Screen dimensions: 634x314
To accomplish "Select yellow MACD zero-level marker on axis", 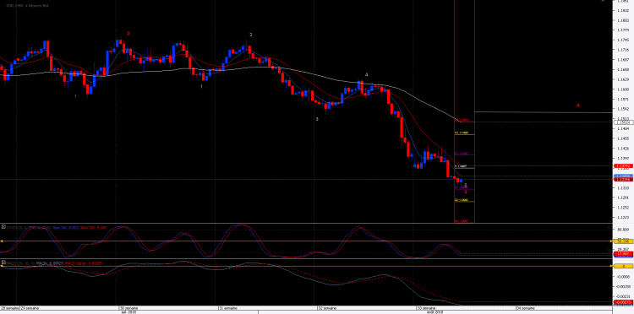I will 623,267.
